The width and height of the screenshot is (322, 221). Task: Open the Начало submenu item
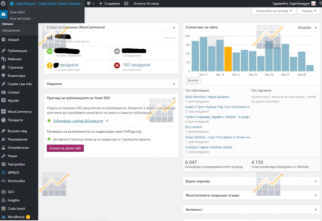point(8,24)
